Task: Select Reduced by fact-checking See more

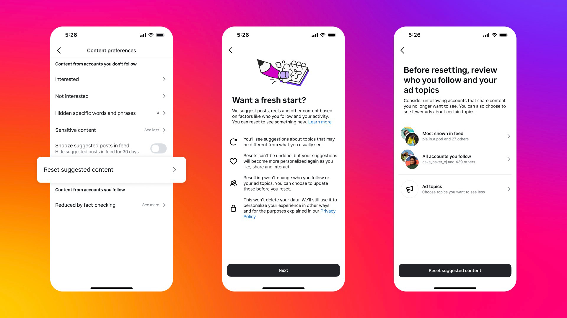Action: (111, 205)
